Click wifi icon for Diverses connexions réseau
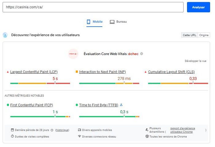Viewport: 215px width, 147px height. click(80, 136)
